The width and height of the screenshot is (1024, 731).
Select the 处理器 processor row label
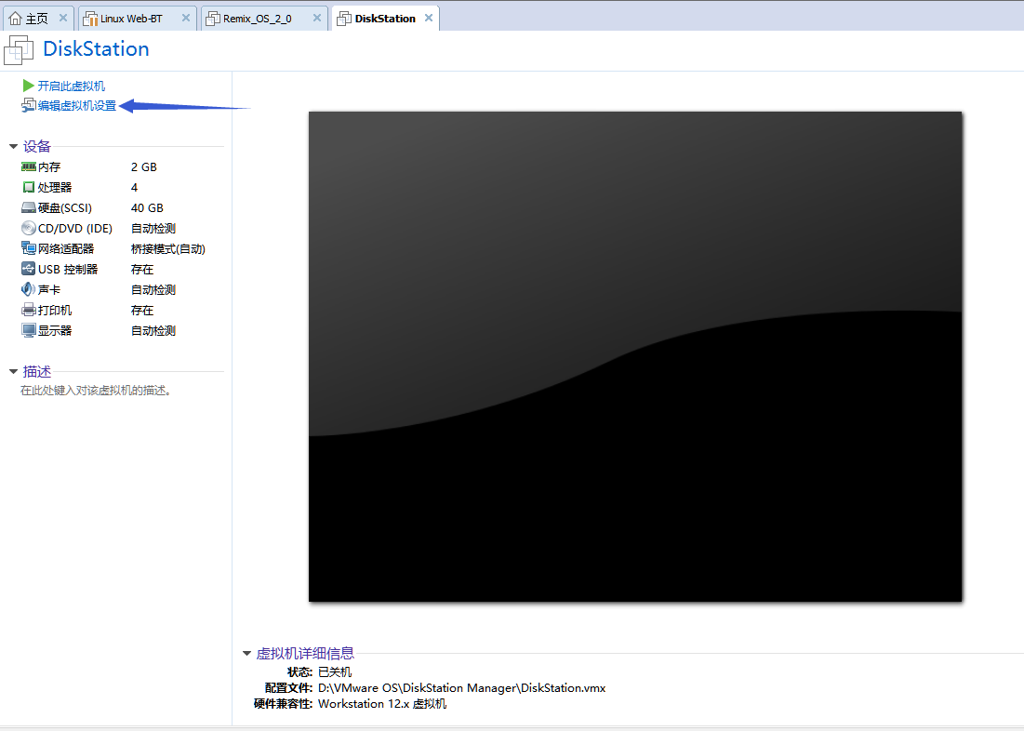tap(55, 188)
